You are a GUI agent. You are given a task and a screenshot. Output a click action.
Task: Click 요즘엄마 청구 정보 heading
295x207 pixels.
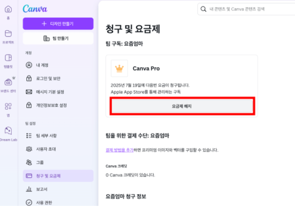126,196
